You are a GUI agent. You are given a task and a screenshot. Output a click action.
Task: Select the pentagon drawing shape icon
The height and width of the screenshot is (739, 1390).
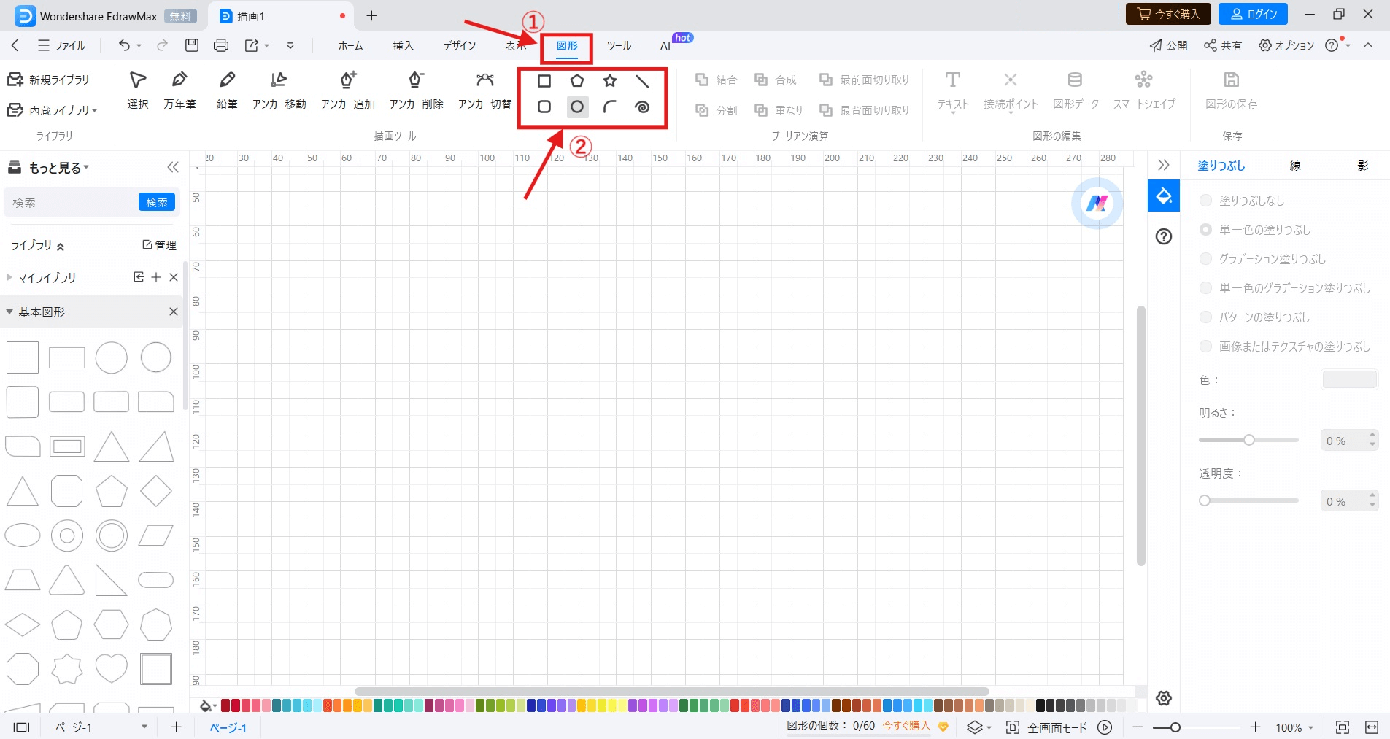(577, 81)
